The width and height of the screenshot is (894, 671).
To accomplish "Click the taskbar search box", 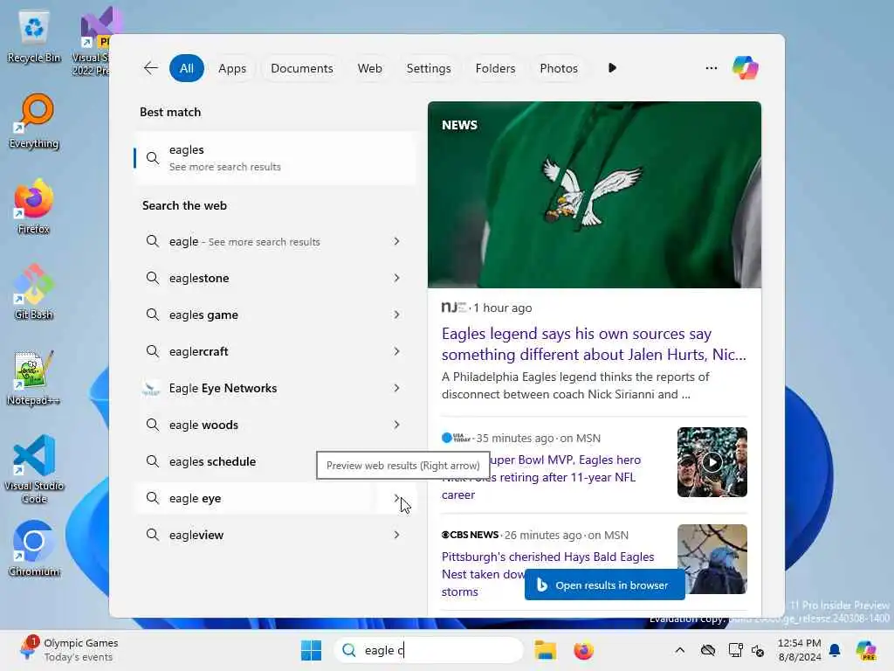I will pyautogui.click(x=429, y=650).
